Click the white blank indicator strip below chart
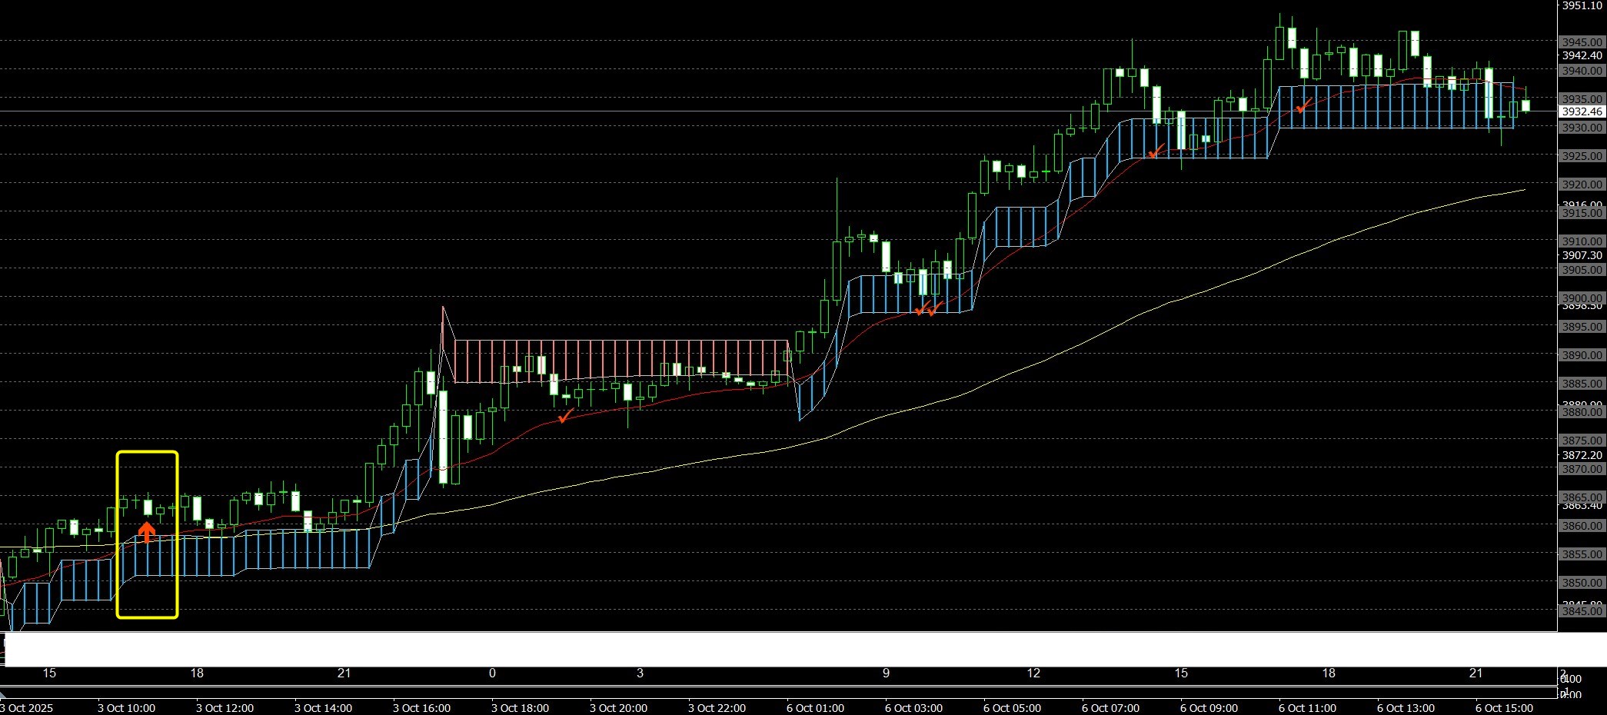The image size is (1607, 715). click(769, 650)
